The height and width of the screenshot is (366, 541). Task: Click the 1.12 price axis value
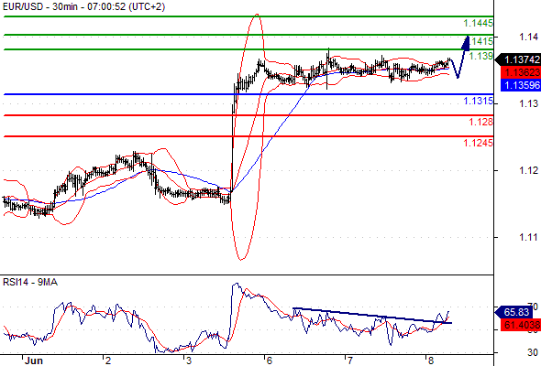click(529, 170)
